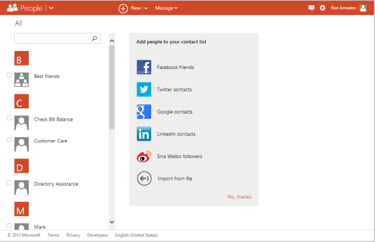375x242 pixels.
Task: Click the Import from file arrow icon
Action: click(x=144, y=178)
